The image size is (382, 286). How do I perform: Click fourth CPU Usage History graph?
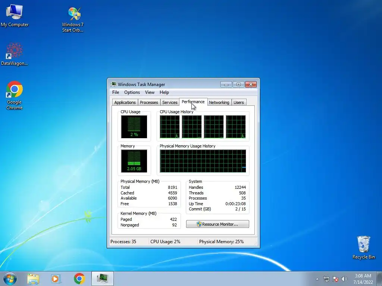[236, 127]
